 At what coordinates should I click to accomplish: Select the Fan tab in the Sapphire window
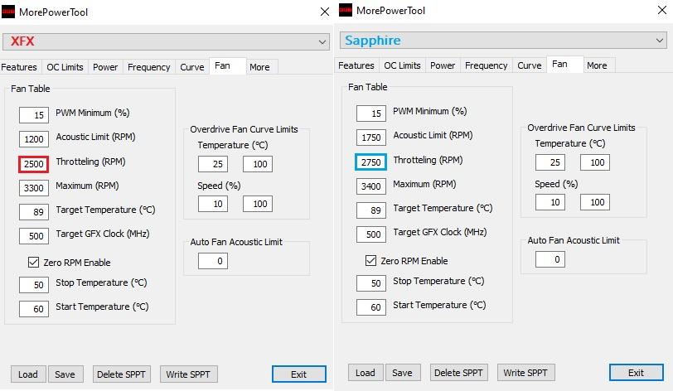(x=565, y=65)
